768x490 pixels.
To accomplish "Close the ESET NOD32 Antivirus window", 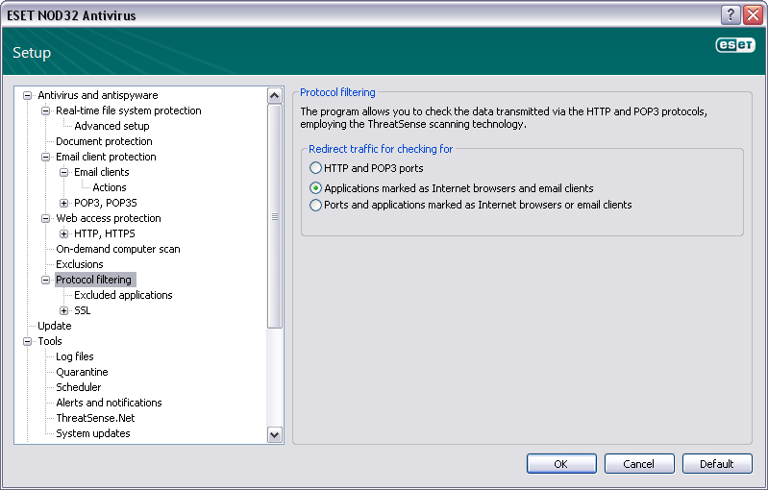I will (753, 14).
